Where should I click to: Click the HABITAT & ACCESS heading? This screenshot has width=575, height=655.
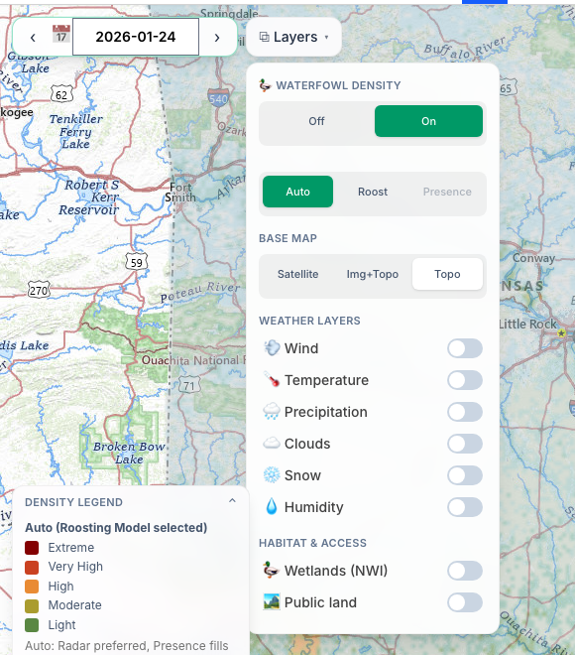[312, 543]
